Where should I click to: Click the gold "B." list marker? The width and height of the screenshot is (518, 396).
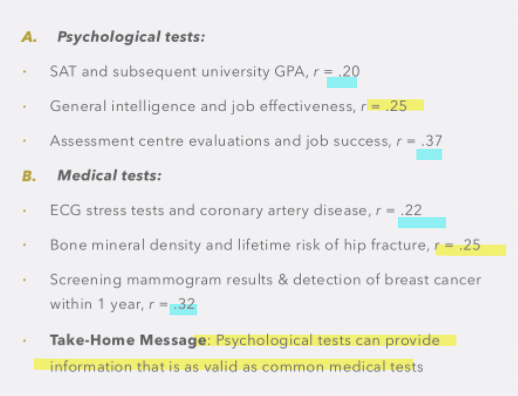point(29,175)
